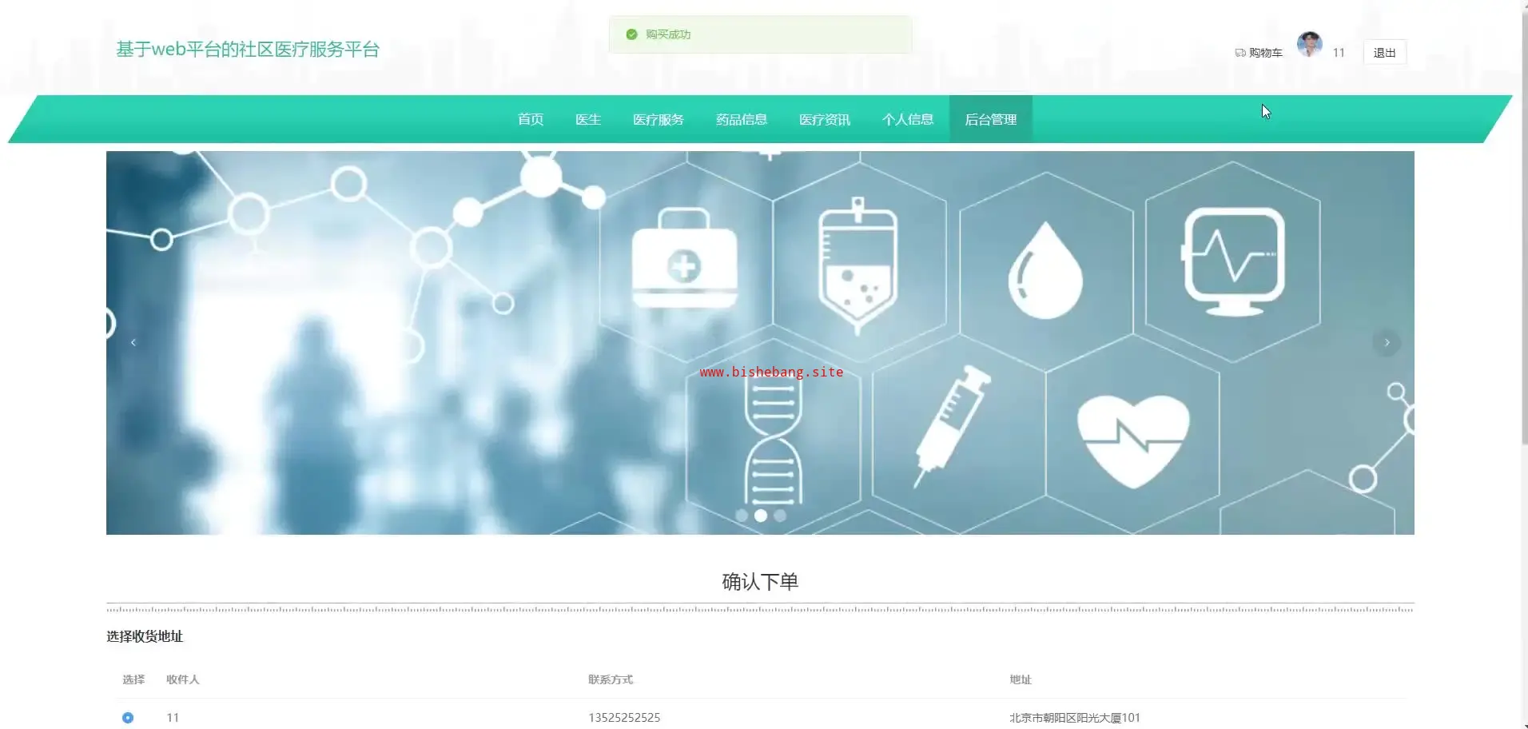Screen dimensions: 1528x729
Task: Click the platform title link
Action: coord(248,50)
